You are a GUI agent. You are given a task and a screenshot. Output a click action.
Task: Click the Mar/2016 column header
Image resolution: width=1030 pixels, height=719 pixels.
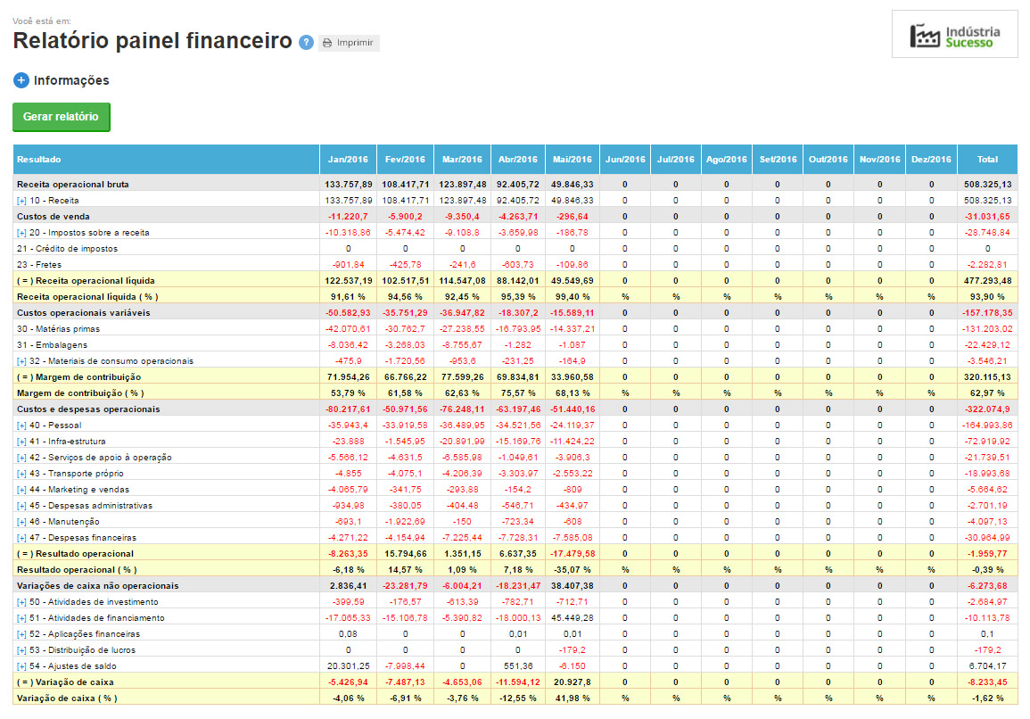(463, 160)
